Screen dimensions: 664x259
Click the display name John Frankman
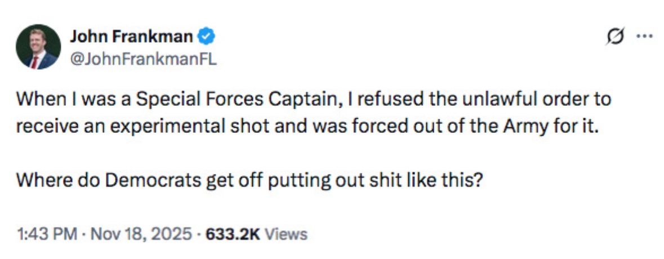(x=132, y=38)
